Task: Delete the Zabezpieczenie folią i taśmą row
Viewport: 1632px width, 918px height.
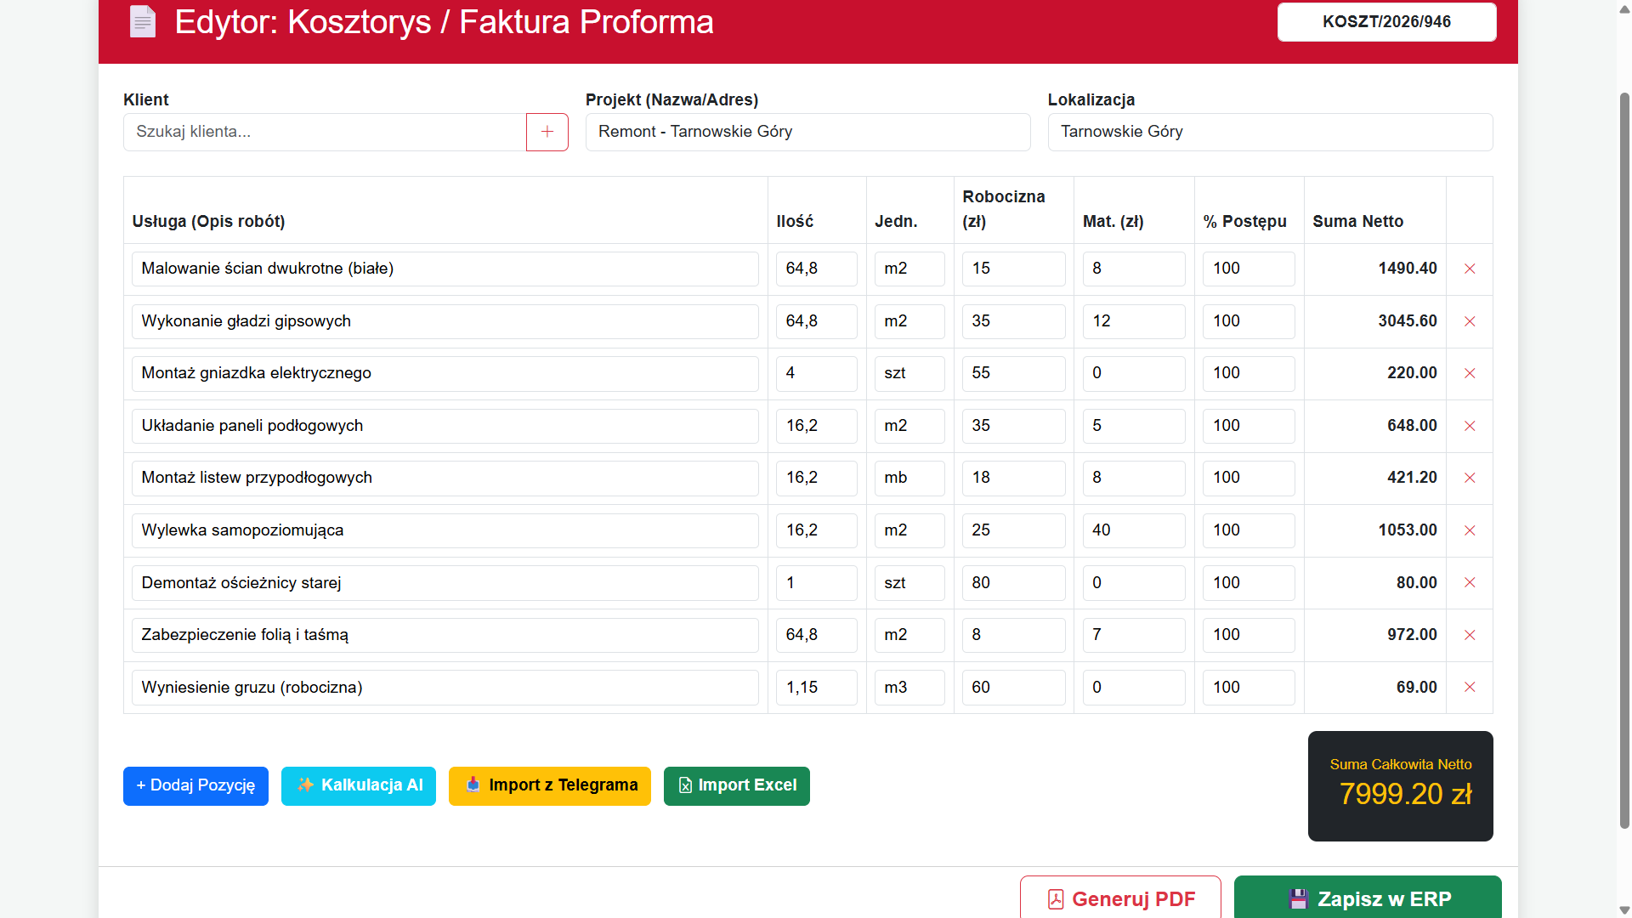Action: click(1470, 635)
